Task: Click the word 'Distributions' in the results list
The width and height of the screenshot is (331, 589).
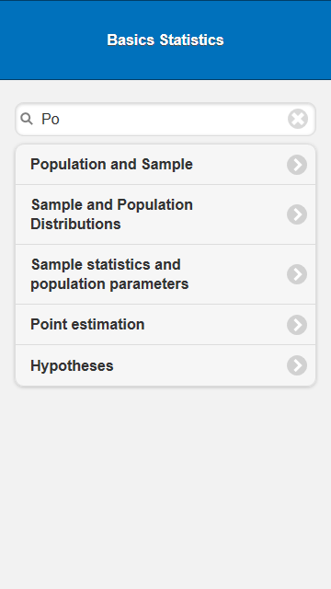Action: pyautogui.click(x=75, y=225)
